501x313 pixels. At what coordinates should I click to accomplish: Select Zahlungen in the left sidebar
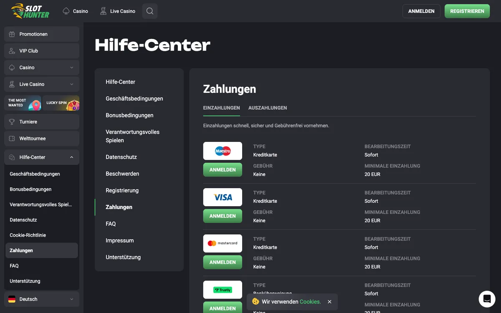pos(42,250)
